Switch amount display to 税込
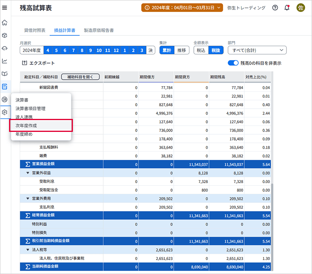This screenshot has width=312, height=274. coord(201,50)
